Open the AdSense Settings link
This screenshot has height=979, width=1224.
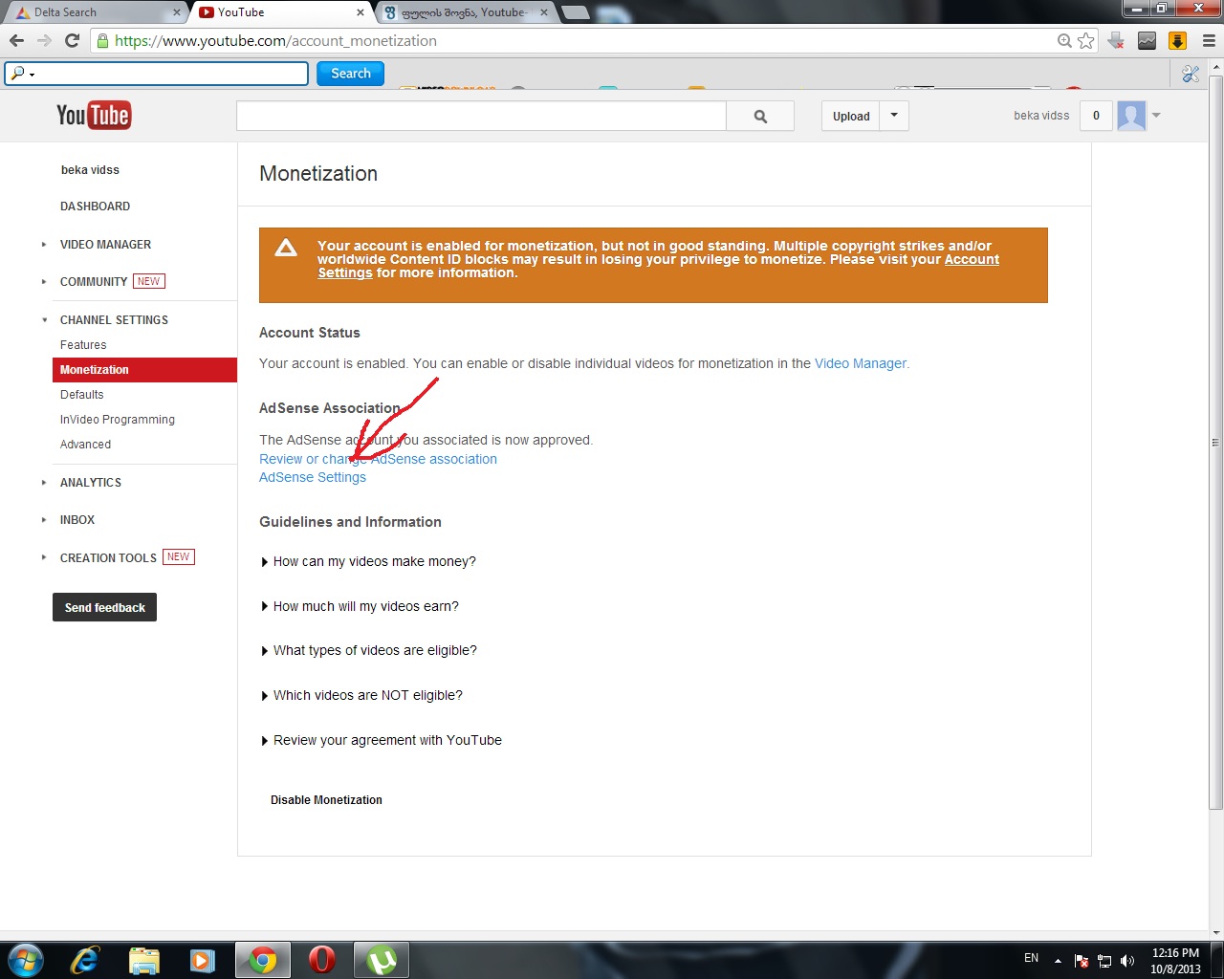tap(313, 477)
